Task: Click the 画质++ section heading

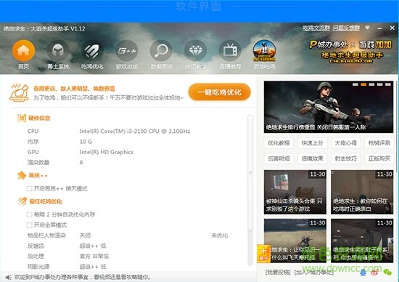Action: (38, 175)
